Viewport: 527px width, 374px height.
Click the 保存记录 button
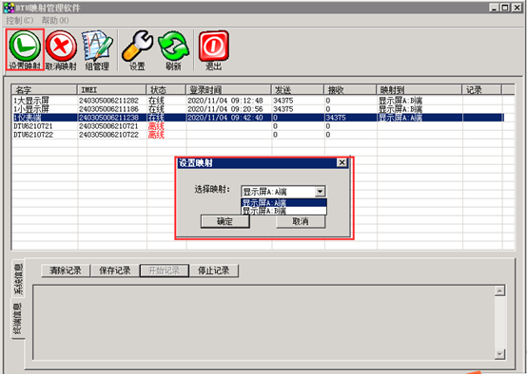[115, 271]
